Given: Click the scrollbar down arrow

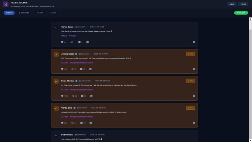Looking at the screenshot, I should point(250,140).
